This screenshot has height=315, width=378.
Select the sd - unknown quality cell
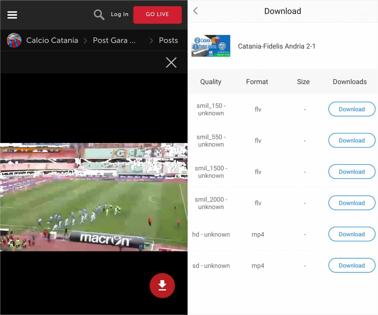click(x=211, y=265)
